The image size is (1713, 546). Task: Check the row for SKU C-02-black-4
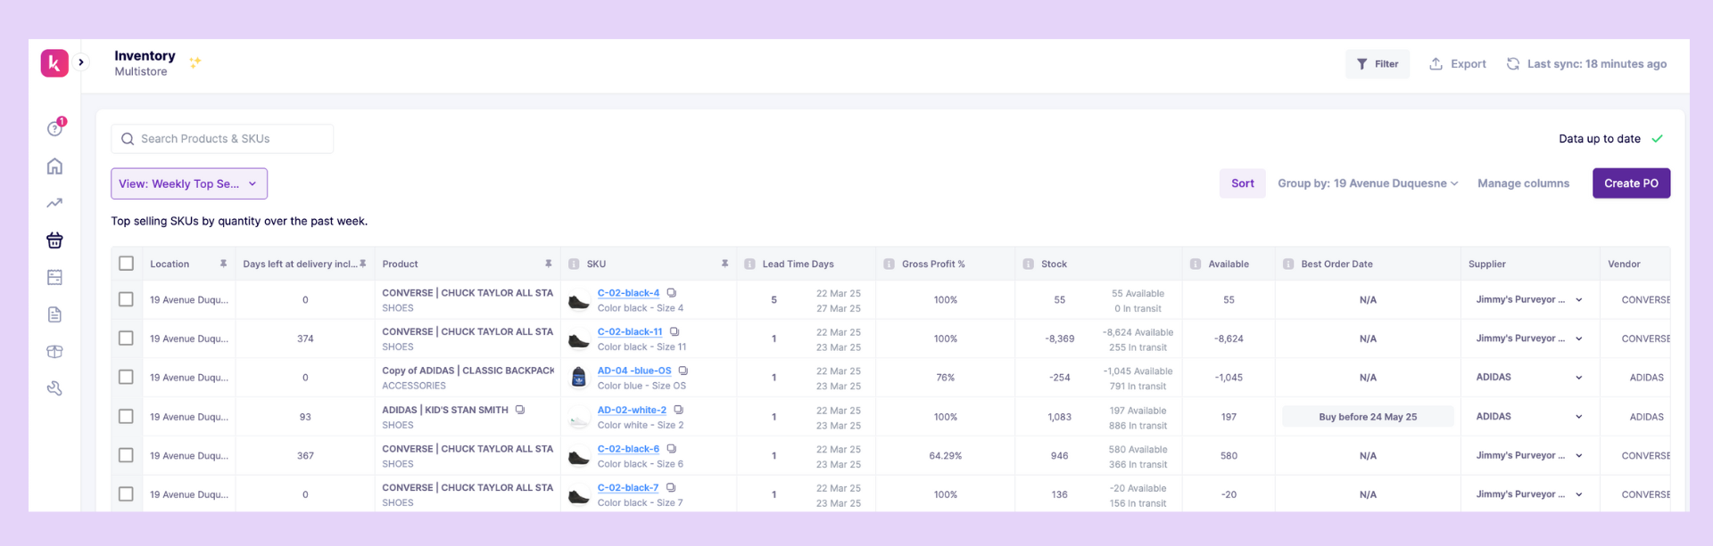(x=126, y=299)
